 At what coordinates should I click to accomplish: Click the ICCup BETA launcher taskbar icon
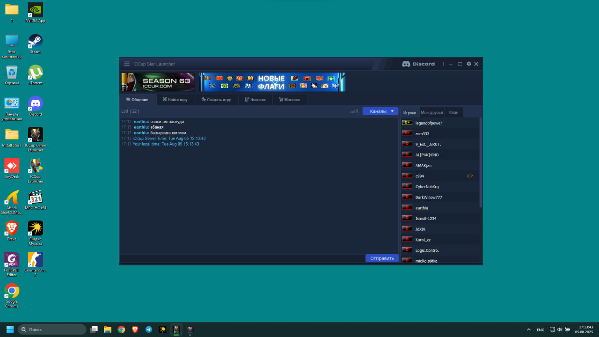[x=176, y=330]
